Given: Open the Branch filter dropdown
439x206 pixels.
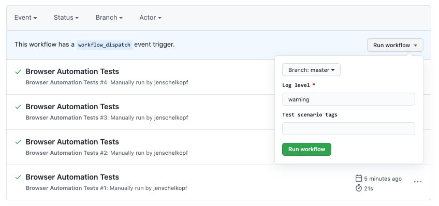Looking at the screenshot, I should click(x=109, y=18).
